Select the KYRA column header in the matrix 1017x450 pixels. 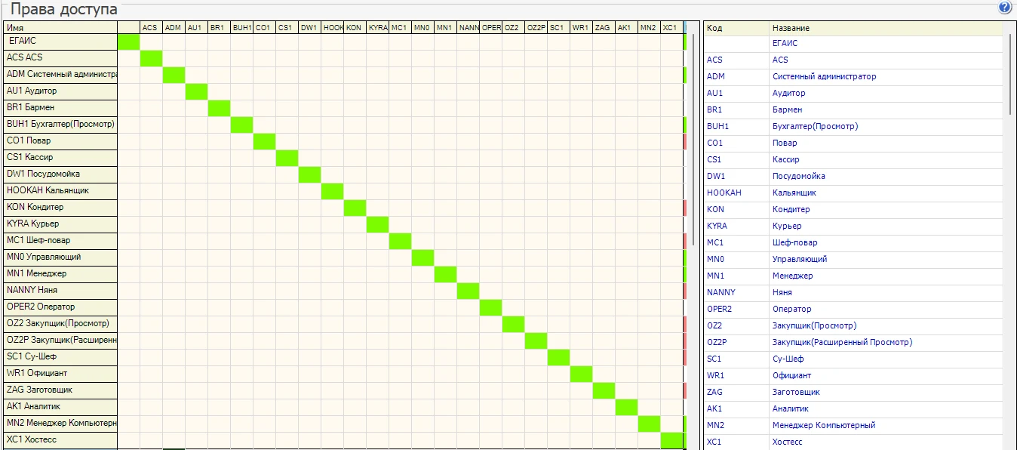point(378,28)
